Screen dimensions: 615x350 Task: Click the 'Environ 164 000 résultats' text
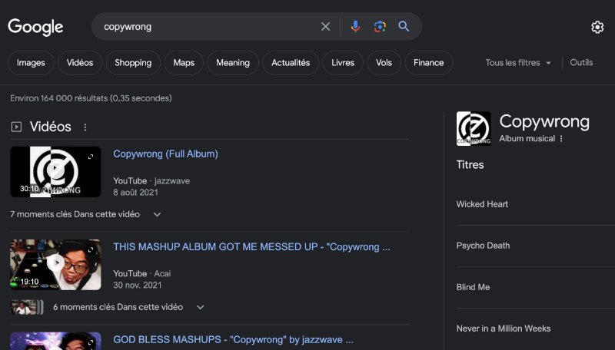tap(91, 98)
